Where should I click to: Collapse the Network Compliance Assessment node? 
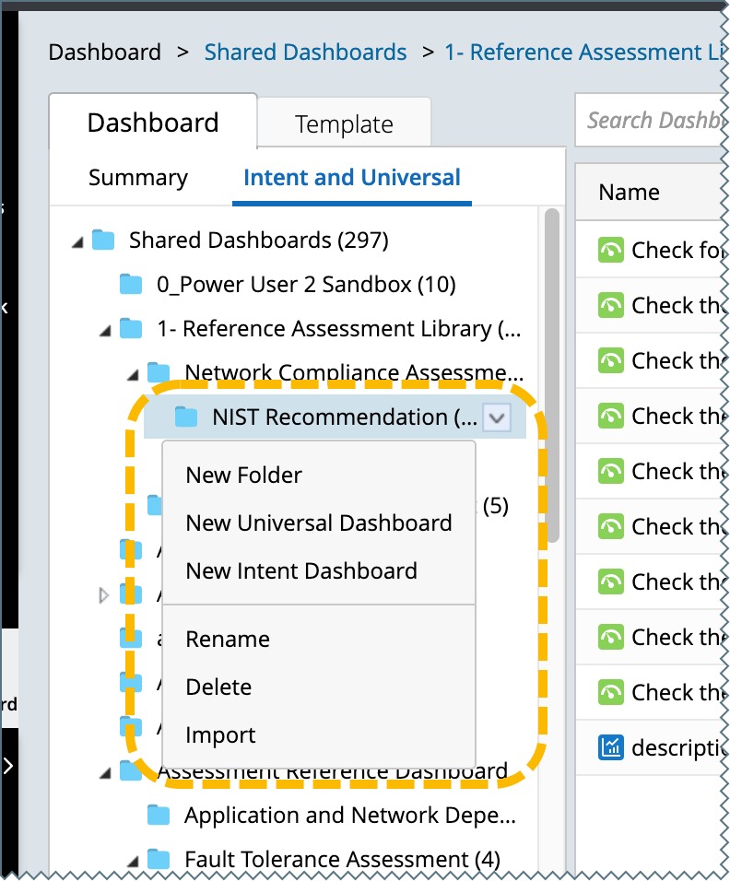tap(132, 374)
